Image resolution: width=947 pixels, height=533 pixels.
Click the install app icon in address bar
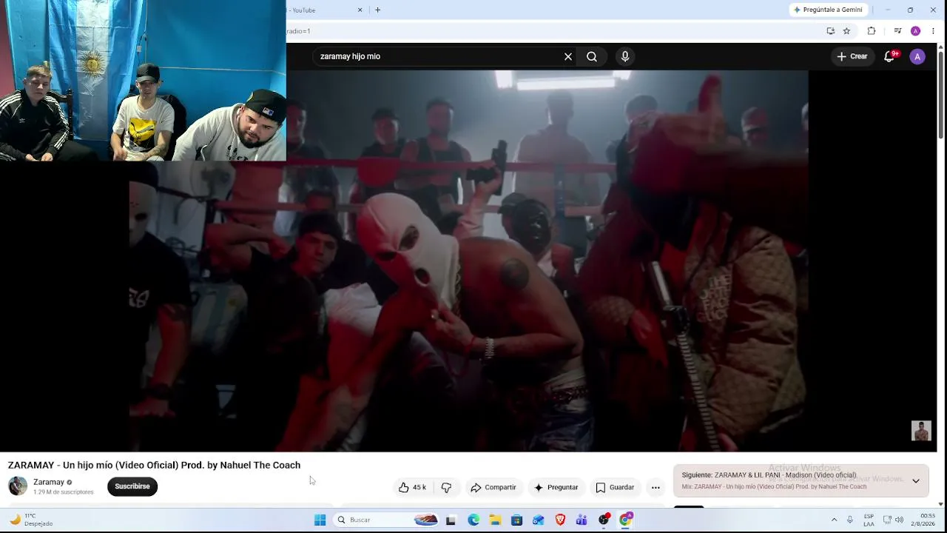click(831, 31)
